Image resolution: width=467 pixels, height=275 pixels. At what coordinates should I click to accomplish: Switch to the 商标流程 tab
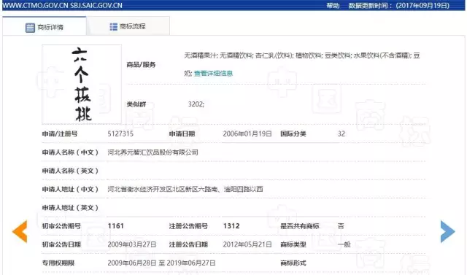pyautogui.click(x=128, y=26)
